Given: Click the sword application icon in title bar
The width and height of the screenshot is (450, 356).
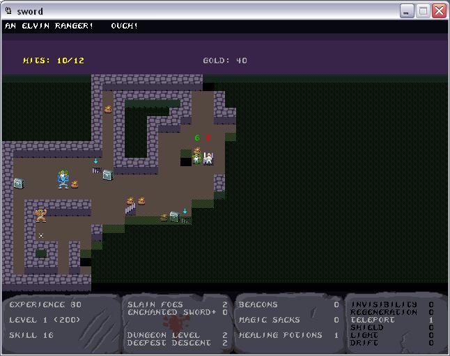Looking at the screenshot, I should pos(8,11).
